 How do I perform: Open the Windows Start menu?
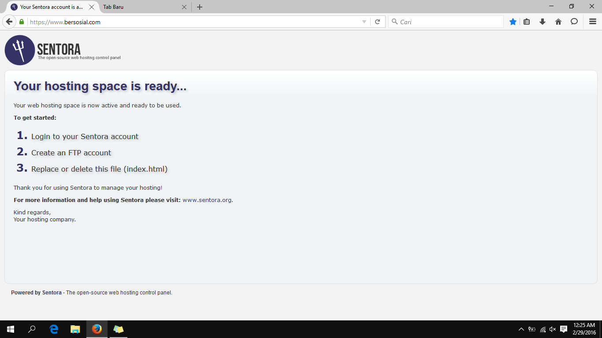(x=11, y=329)
